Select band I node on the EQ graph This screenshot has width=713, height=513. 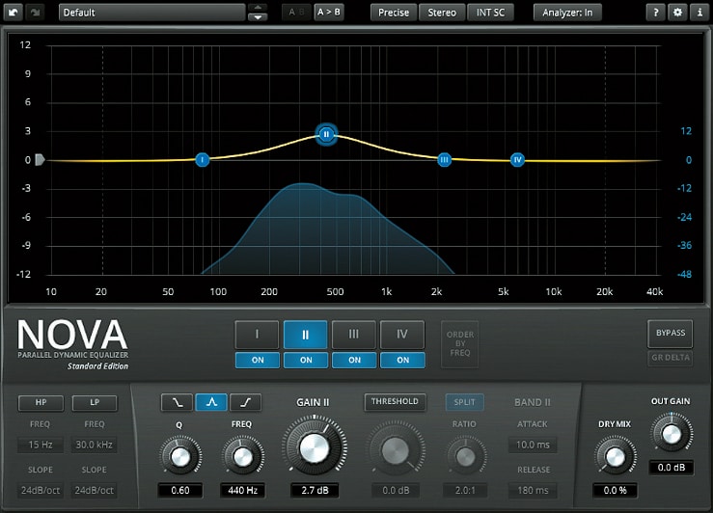tap(203, 159)
